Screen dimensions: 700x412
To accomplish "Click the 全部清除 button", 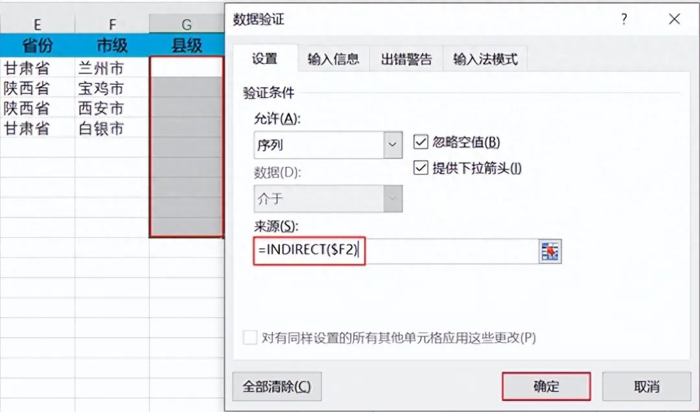I will click(277, 386).
